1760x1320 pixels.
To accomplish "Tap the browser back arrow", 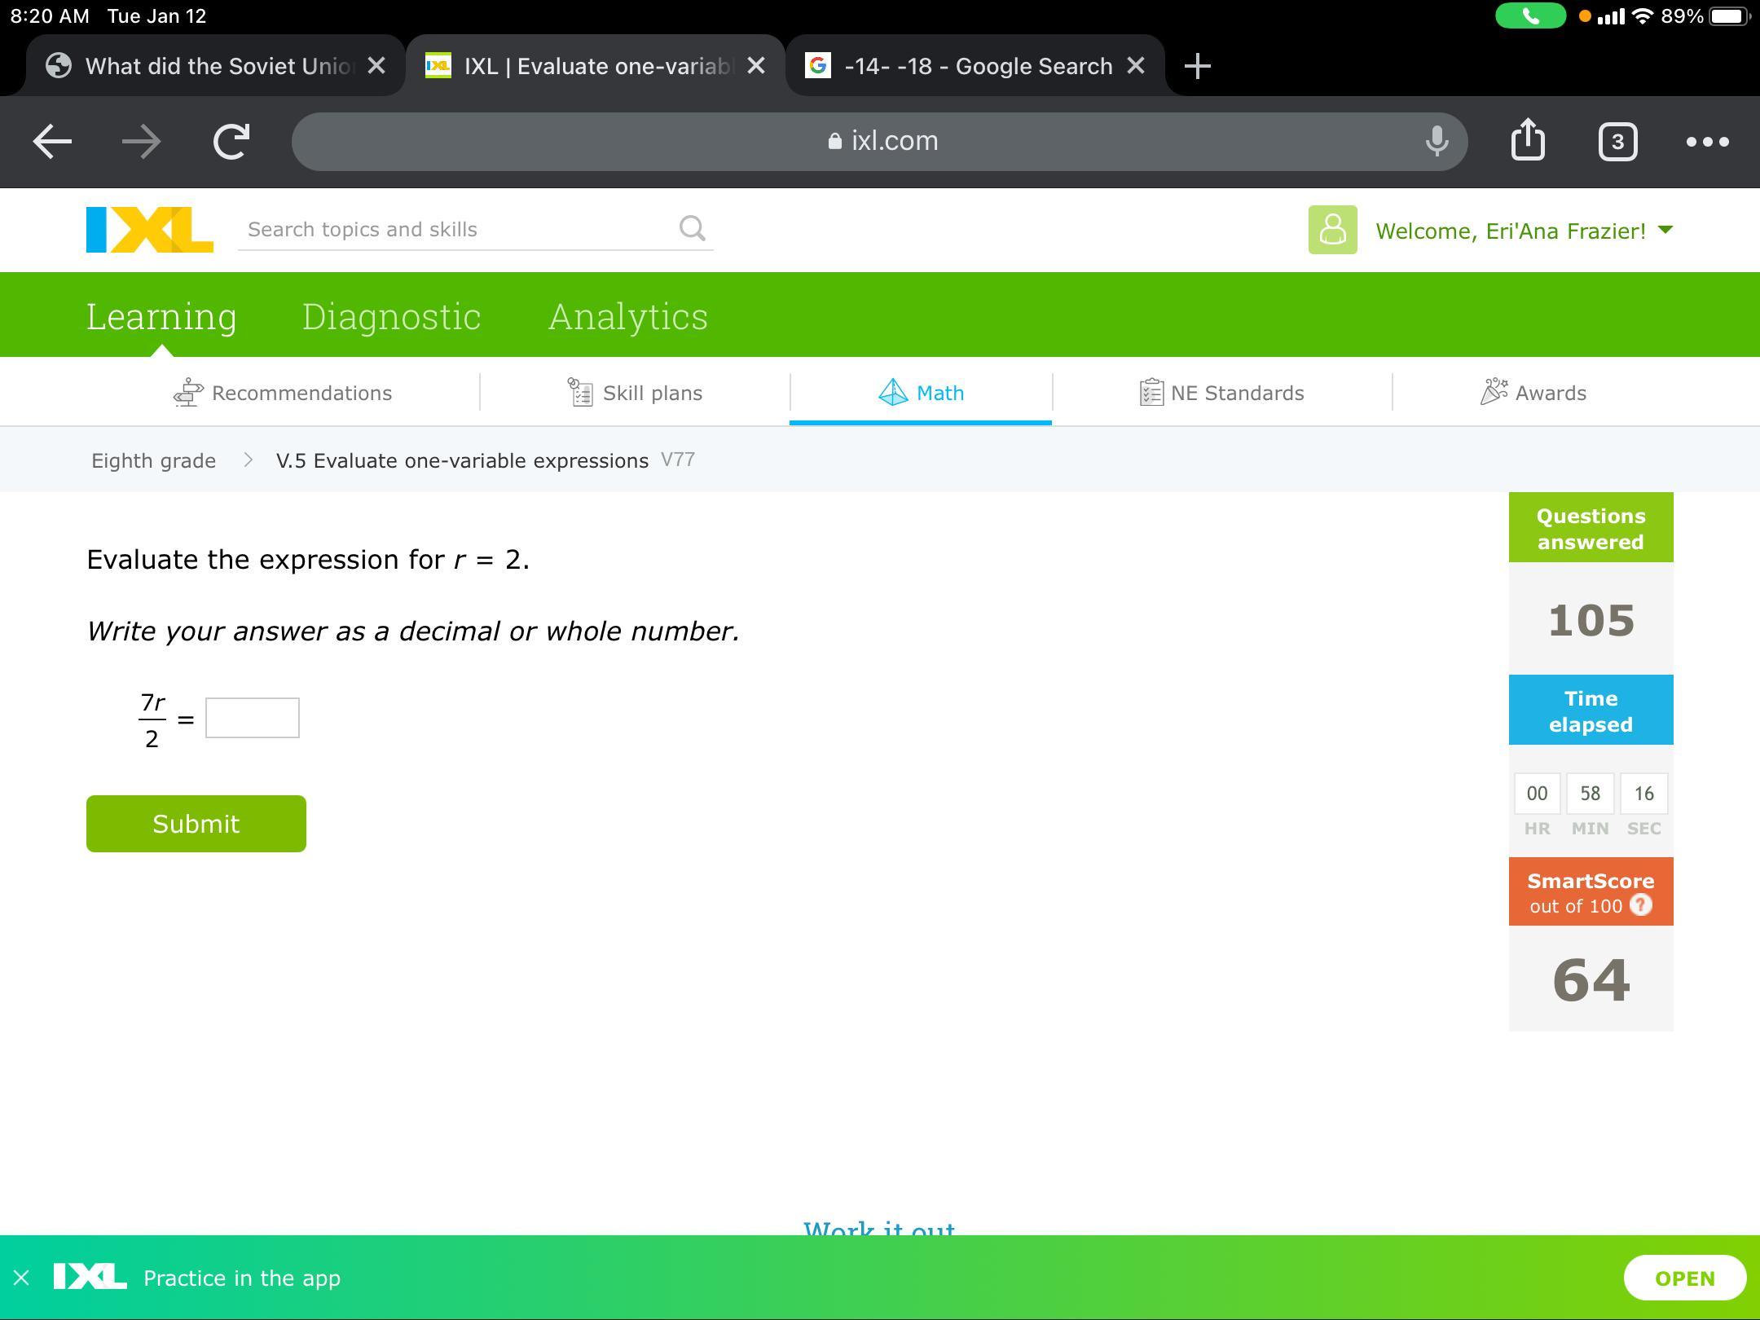I will [x=52, y=142].
